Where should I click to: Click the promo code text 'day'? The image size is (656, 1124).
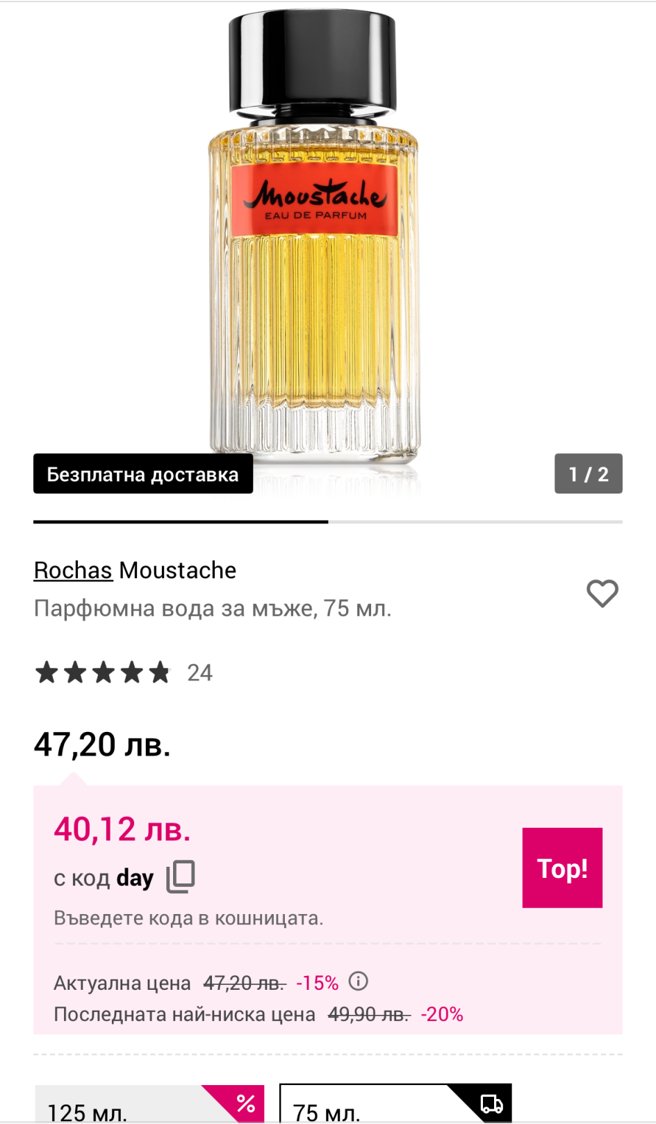[x=135, y=878]
